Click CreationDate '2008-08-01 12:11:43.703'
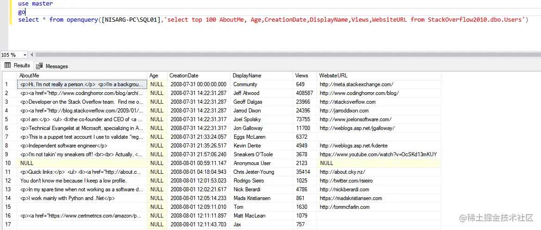 (x=199, y=224)
